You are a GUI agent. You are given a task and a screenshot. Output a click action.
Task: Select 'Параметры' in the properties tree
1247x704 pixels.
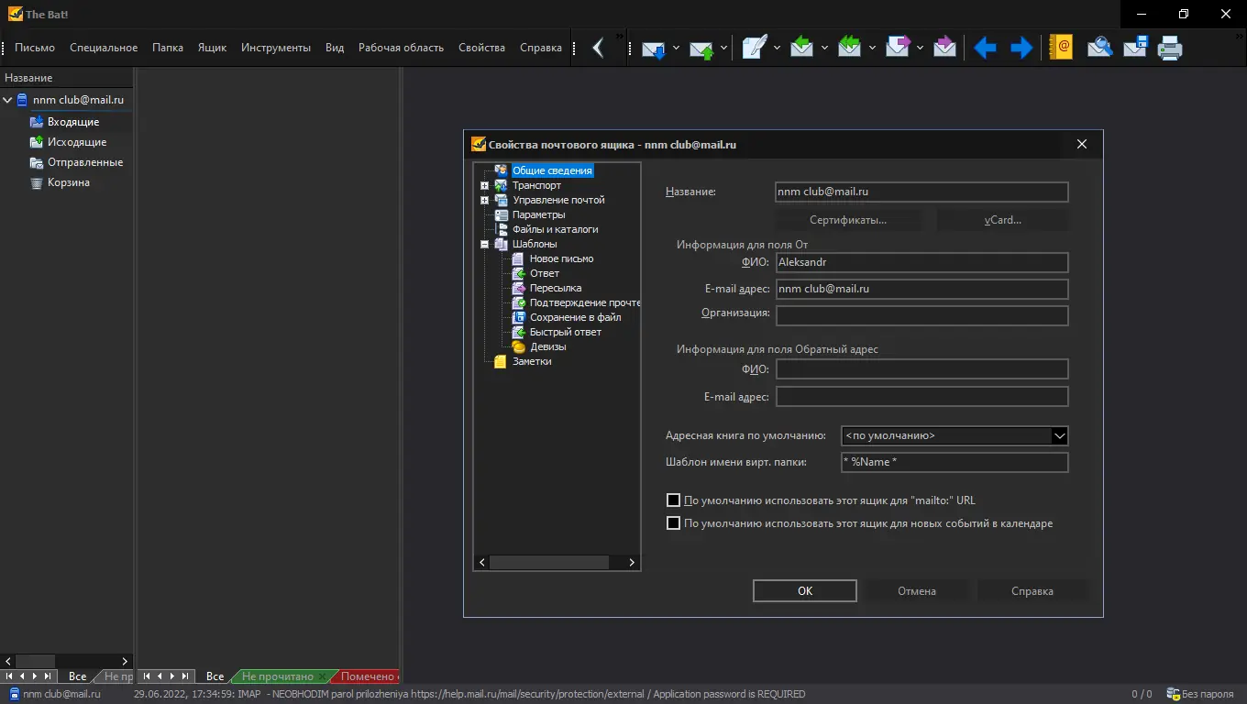point(538,214)
